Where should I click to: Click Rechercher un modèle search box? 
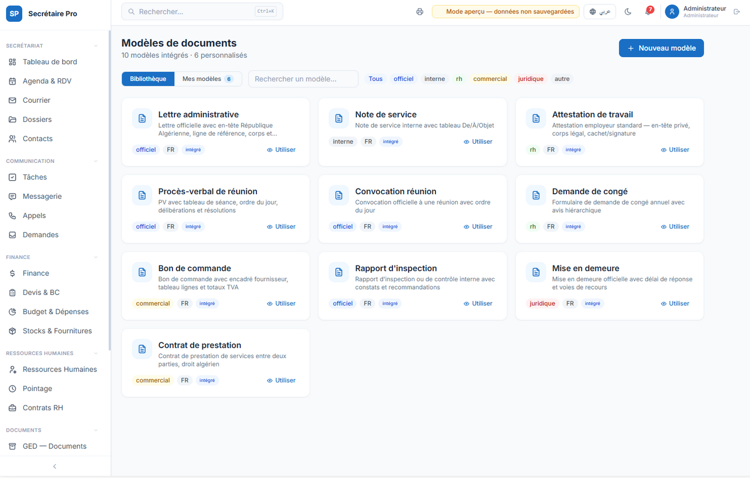click(304, 79)
